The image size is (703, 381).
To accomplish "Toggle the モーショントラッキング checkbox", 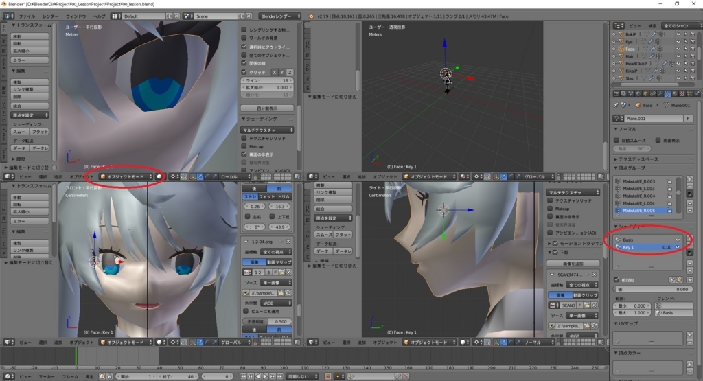I will click(555, 244).
